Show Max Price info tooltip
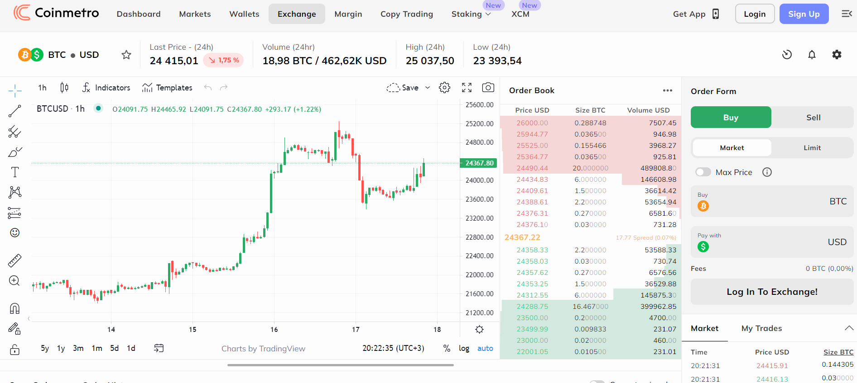 click(767, 172)
